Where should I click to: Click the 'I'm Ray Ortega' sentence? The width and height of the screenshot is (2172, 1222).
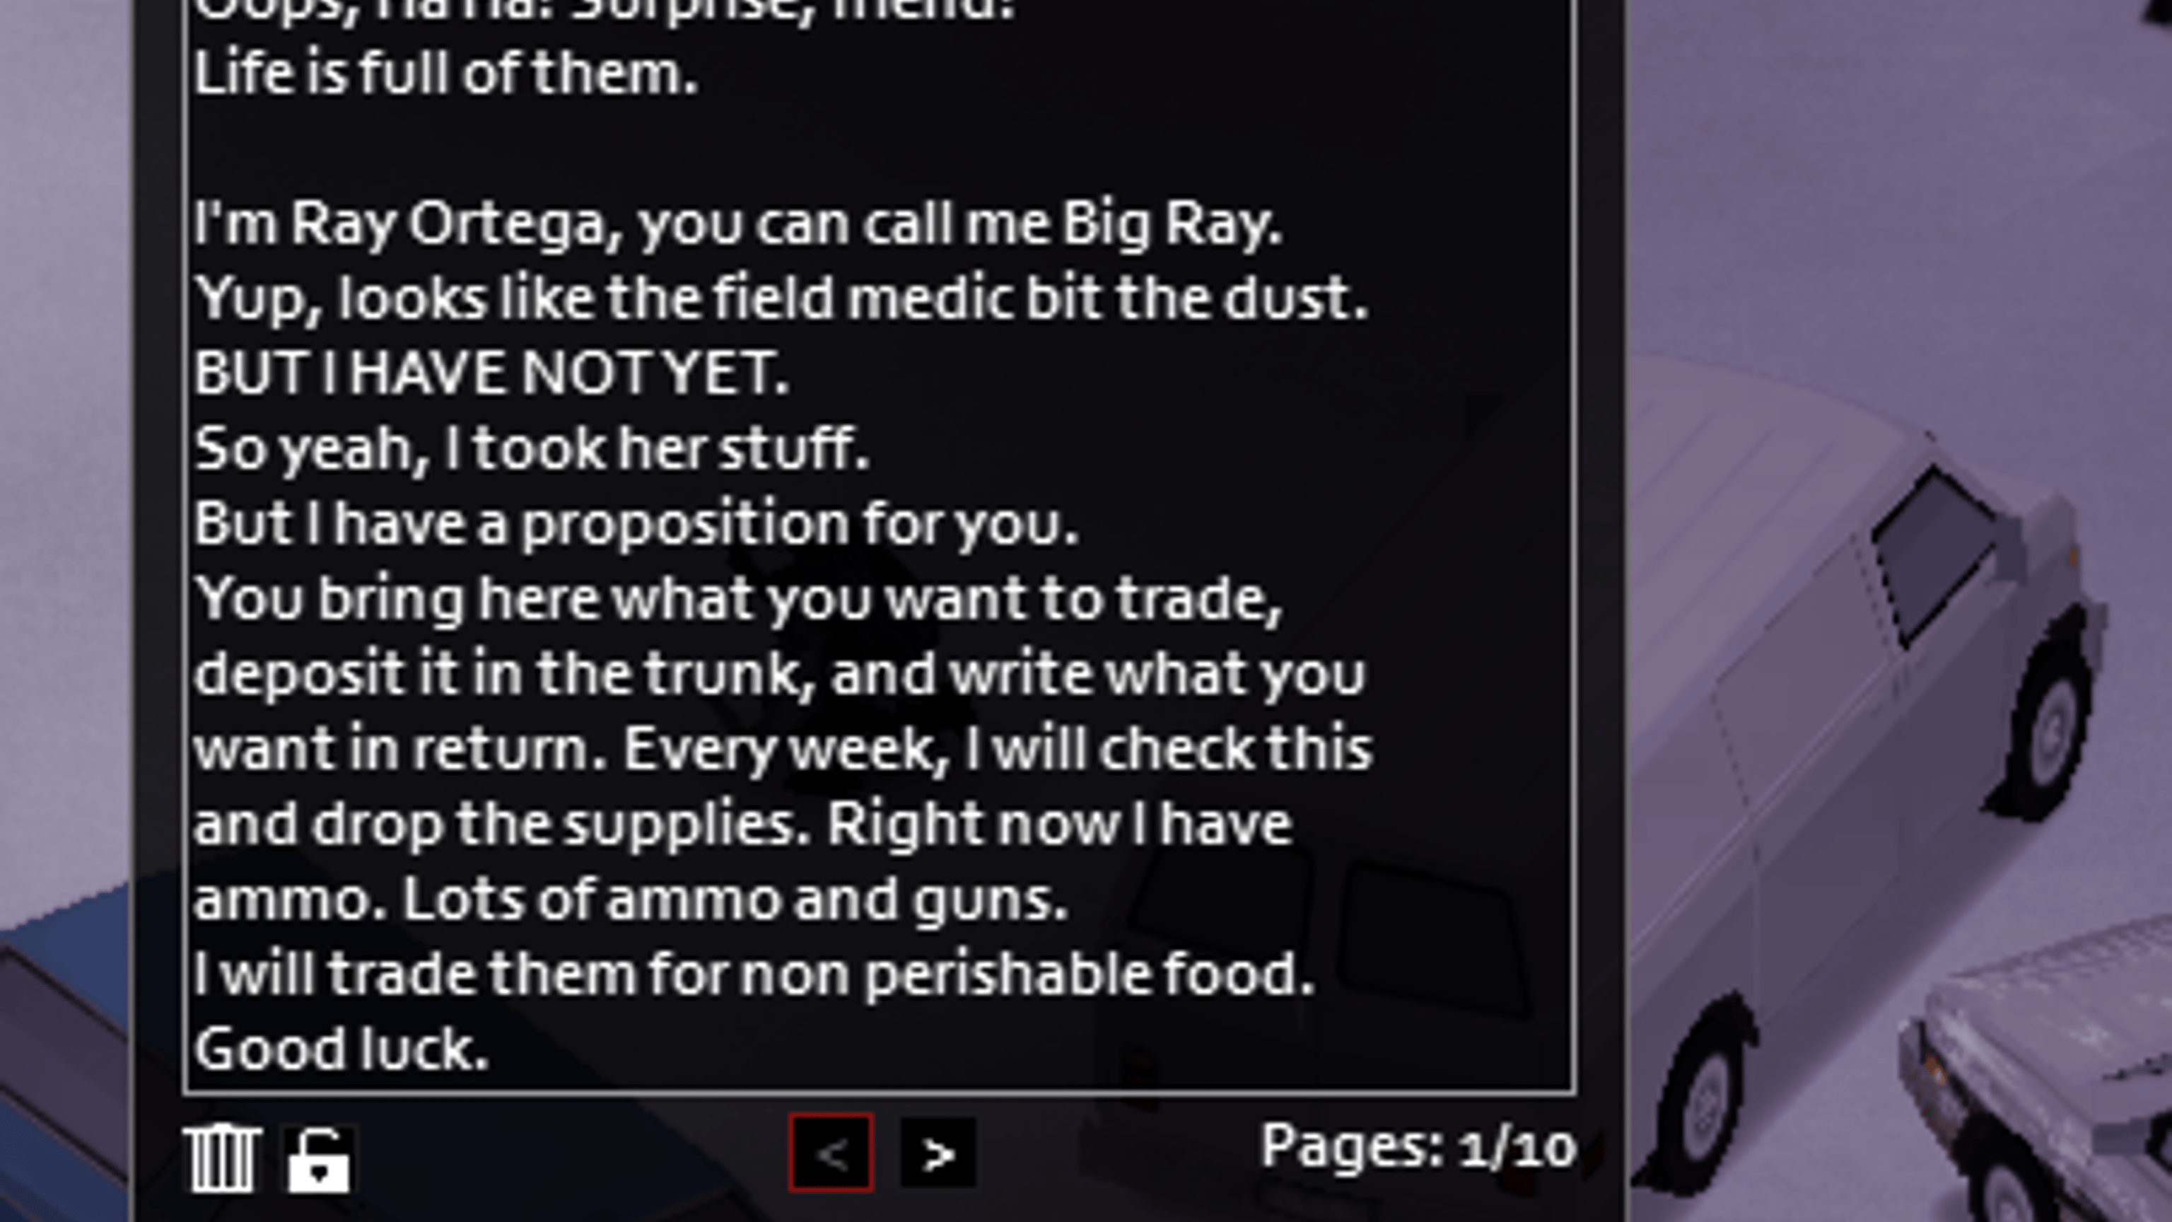[737, 224]
